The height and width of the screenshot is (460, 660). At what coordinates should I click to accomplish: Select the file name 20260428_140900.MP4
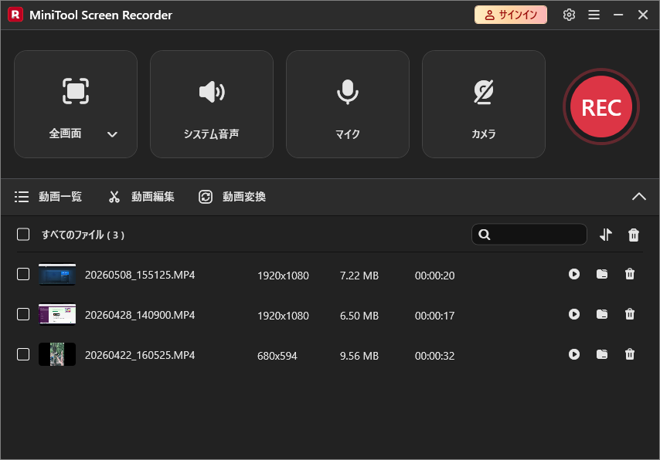click(140, 315)
